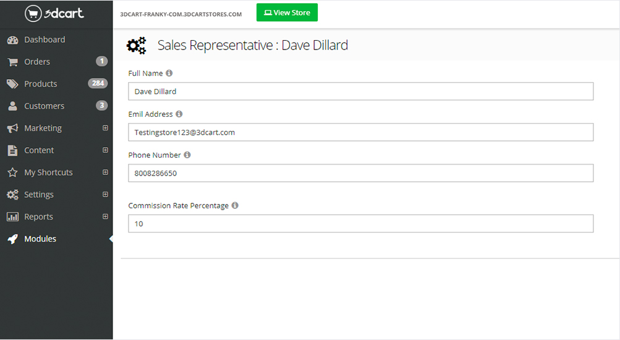620x340 pixels.
Task: Click the green View Store button
Action: point(287,13)
